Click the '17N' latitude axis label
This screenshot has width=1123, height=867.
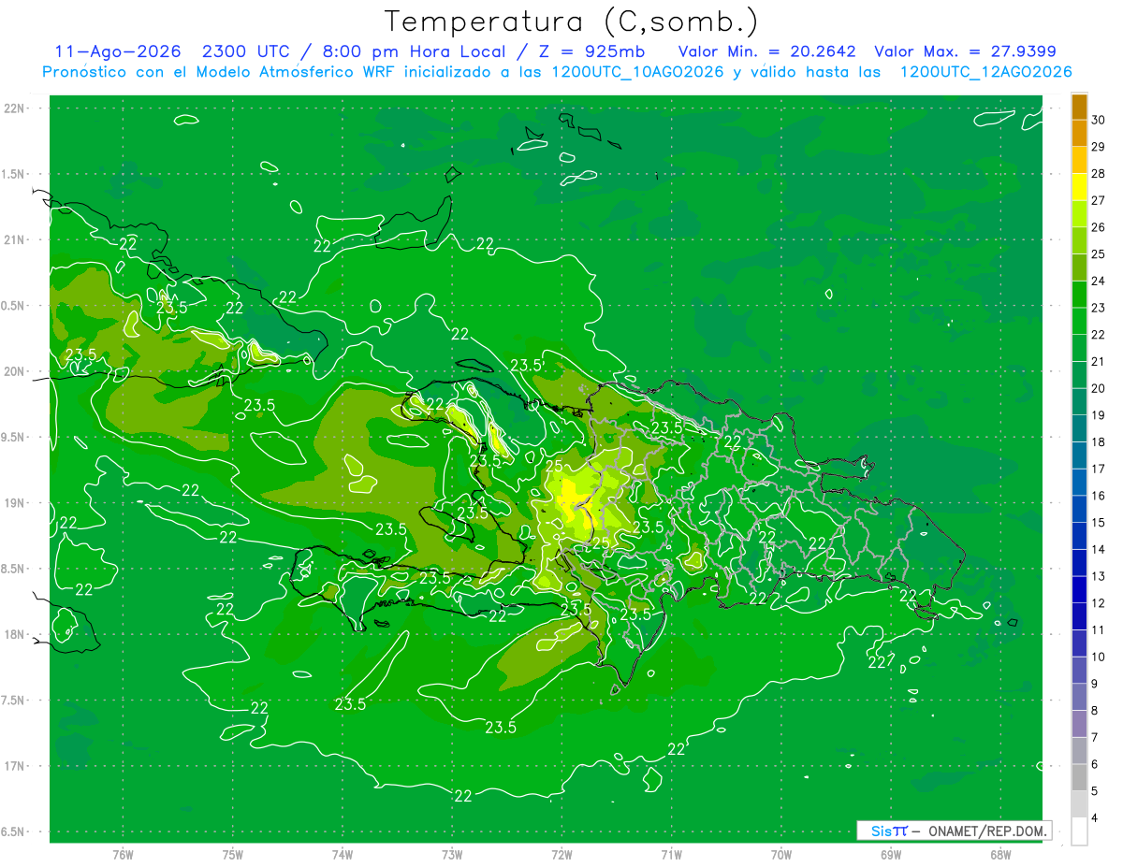point(14,766)
